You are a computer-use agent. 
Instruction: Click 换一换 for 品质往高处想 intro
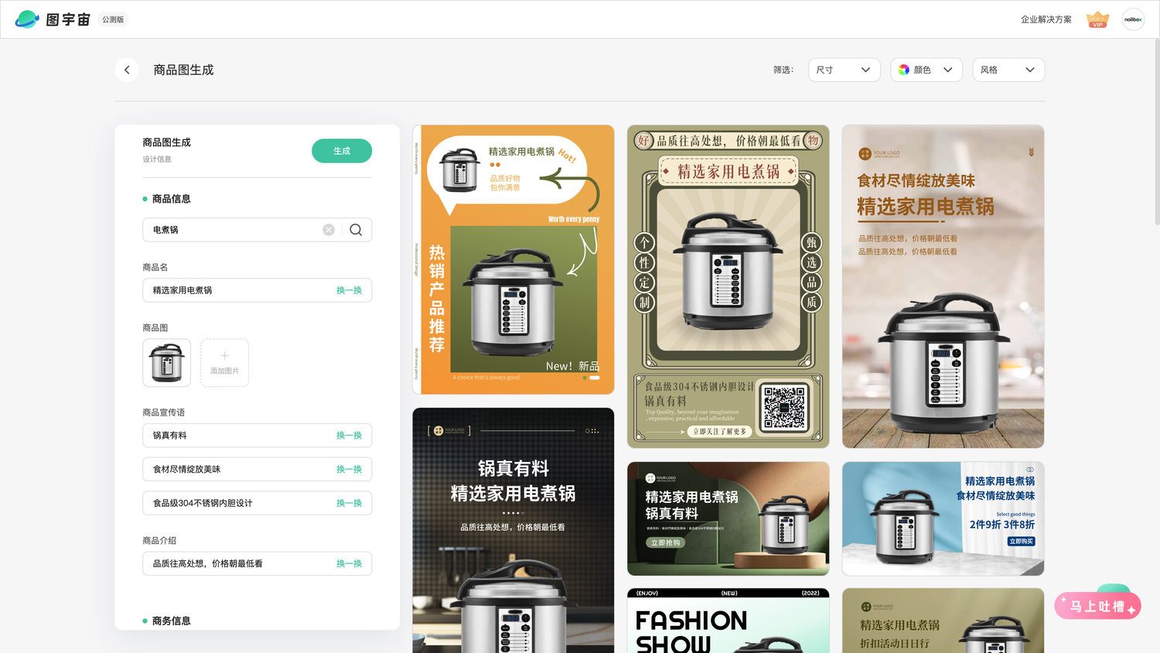(x=349, y=564)
